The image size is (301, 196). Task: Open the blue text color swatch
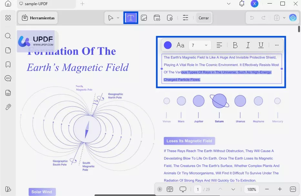point(168,45)
